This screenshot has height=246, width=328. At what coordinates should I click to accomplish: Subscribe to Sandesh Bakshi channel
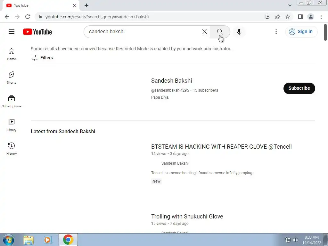tap(299, 88)
